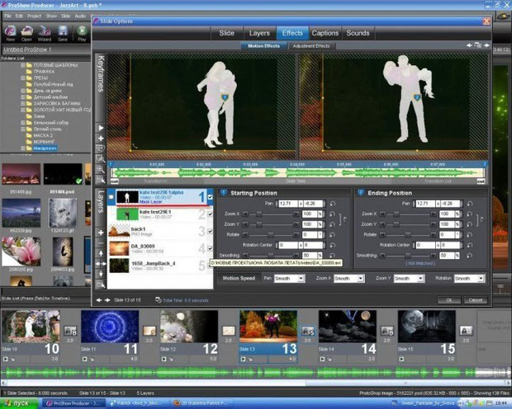This screenshot has height=409, width=512.
Task: Open the Project menu
Action: pyautogui.click(x=34, y=16)
